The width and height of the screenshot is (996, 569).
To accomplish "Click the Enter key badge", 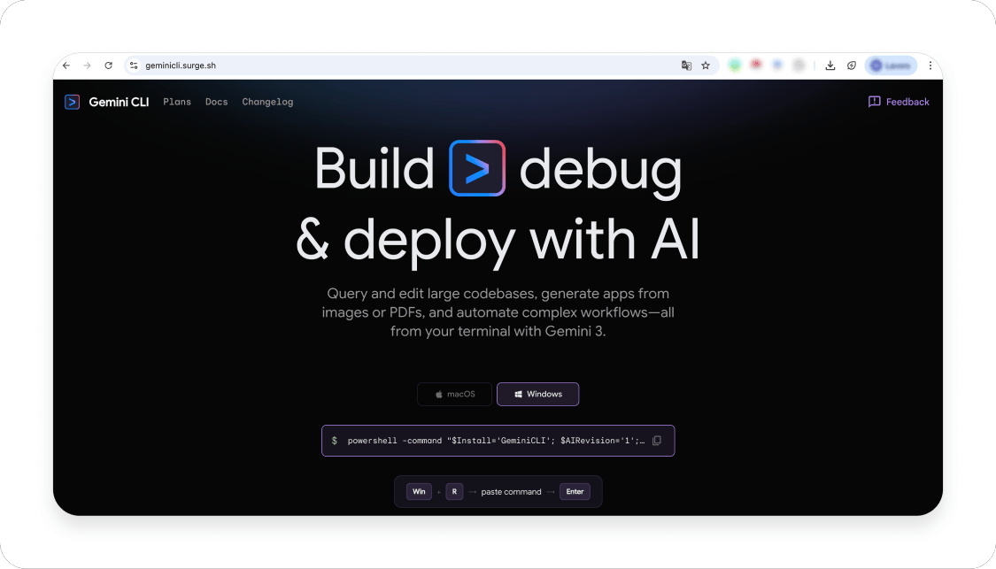I will tap(575, 491).
